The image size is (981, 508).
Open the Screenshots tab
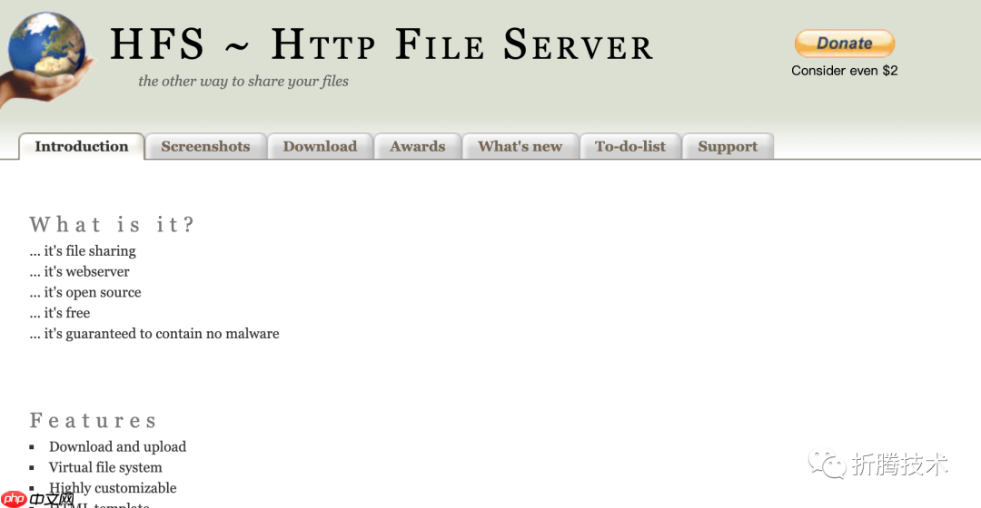pyautogui.click(x=206, y=146)
